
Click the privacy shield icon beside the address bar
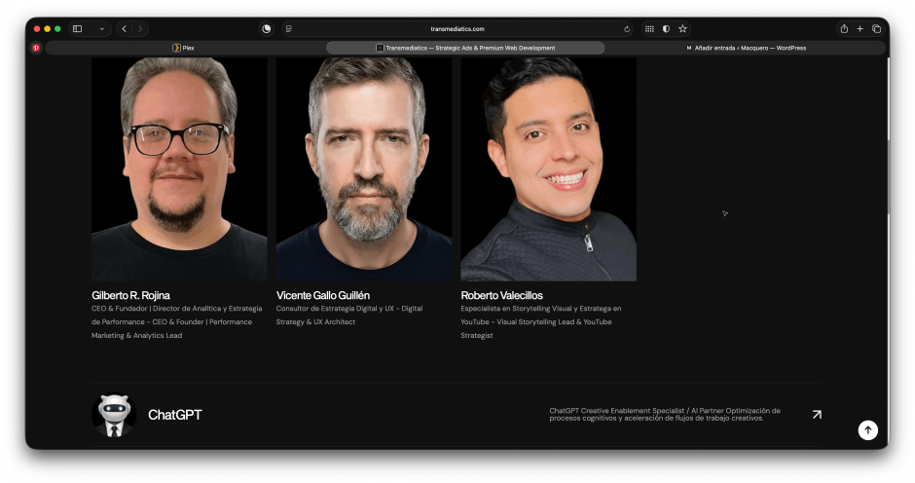[266, 29]
